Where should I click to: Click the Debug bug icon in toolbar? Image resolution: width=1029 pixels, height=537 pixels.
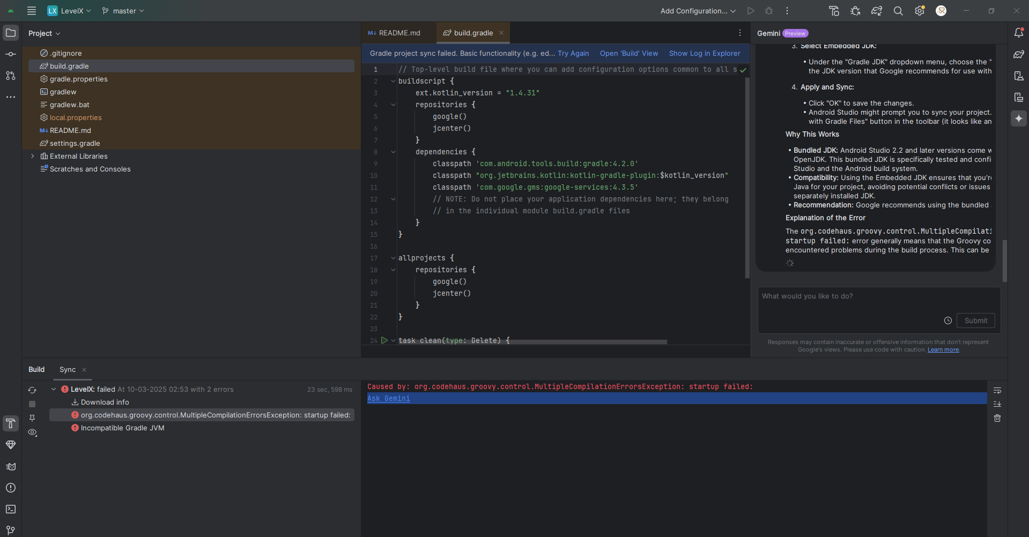(x=769, y=11)
